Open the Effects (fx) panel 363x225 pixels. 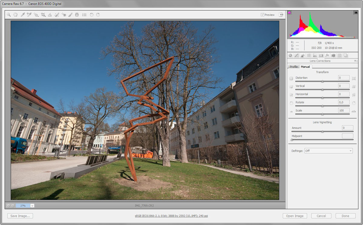point(327,55)
